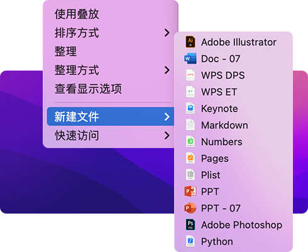Expand the 排序方式 submenu arrow
Image resolution: width=308 pixels, height=252 pixels.
(x=167, y=33)
